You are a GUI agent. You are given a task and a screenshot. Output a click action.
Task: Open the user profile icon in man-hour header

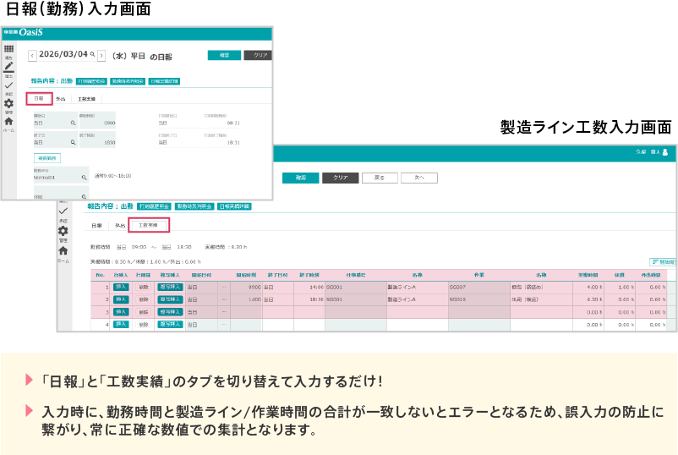click(x=665, y=152)
